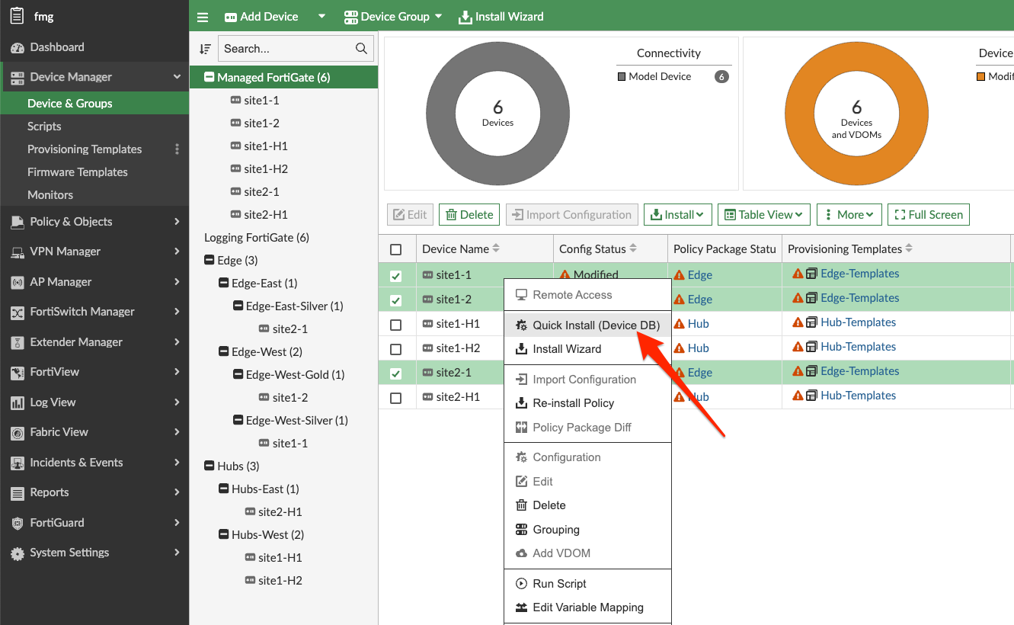
Task: Uncheck the site1-2 row checkbox
Action: [x=395, y=300]
